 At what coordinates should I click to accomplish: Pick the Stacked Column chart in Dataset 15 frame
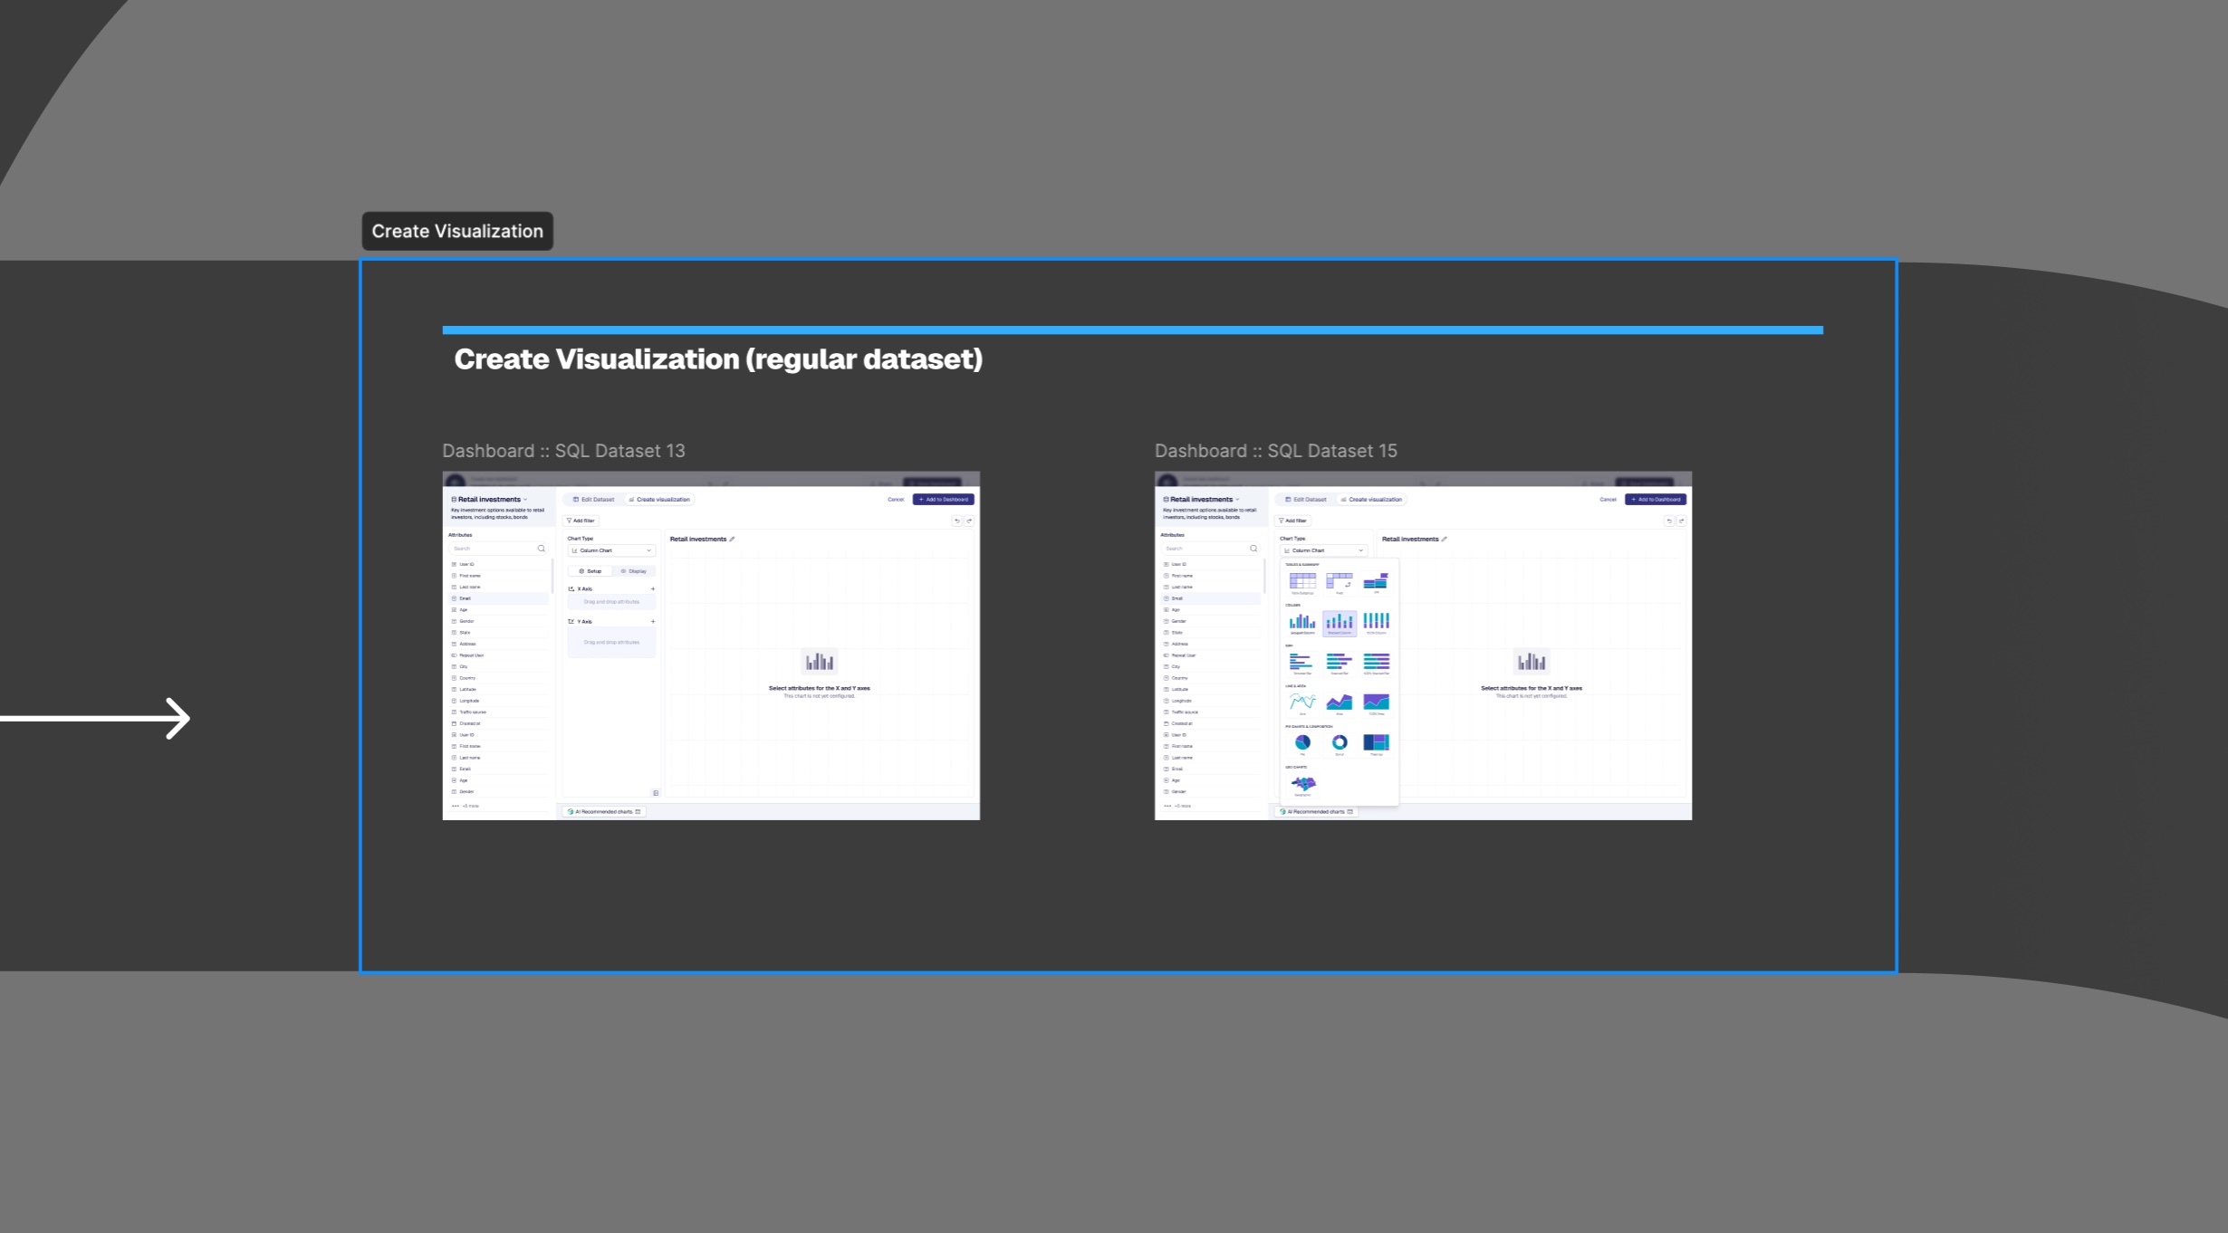[1340, 623]
